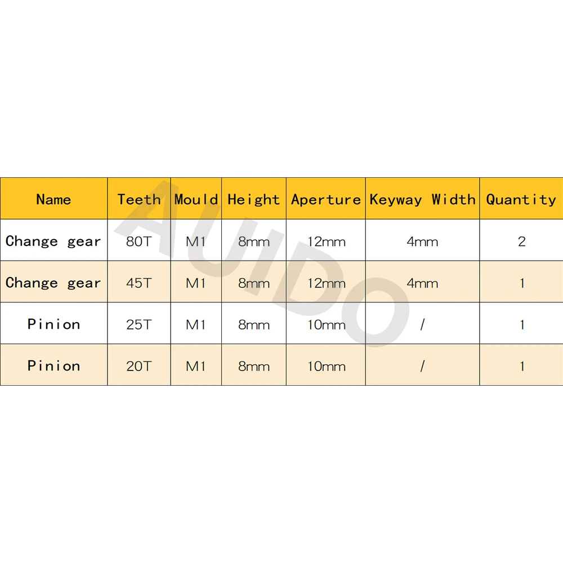Click the Aperture header cell

326,199
